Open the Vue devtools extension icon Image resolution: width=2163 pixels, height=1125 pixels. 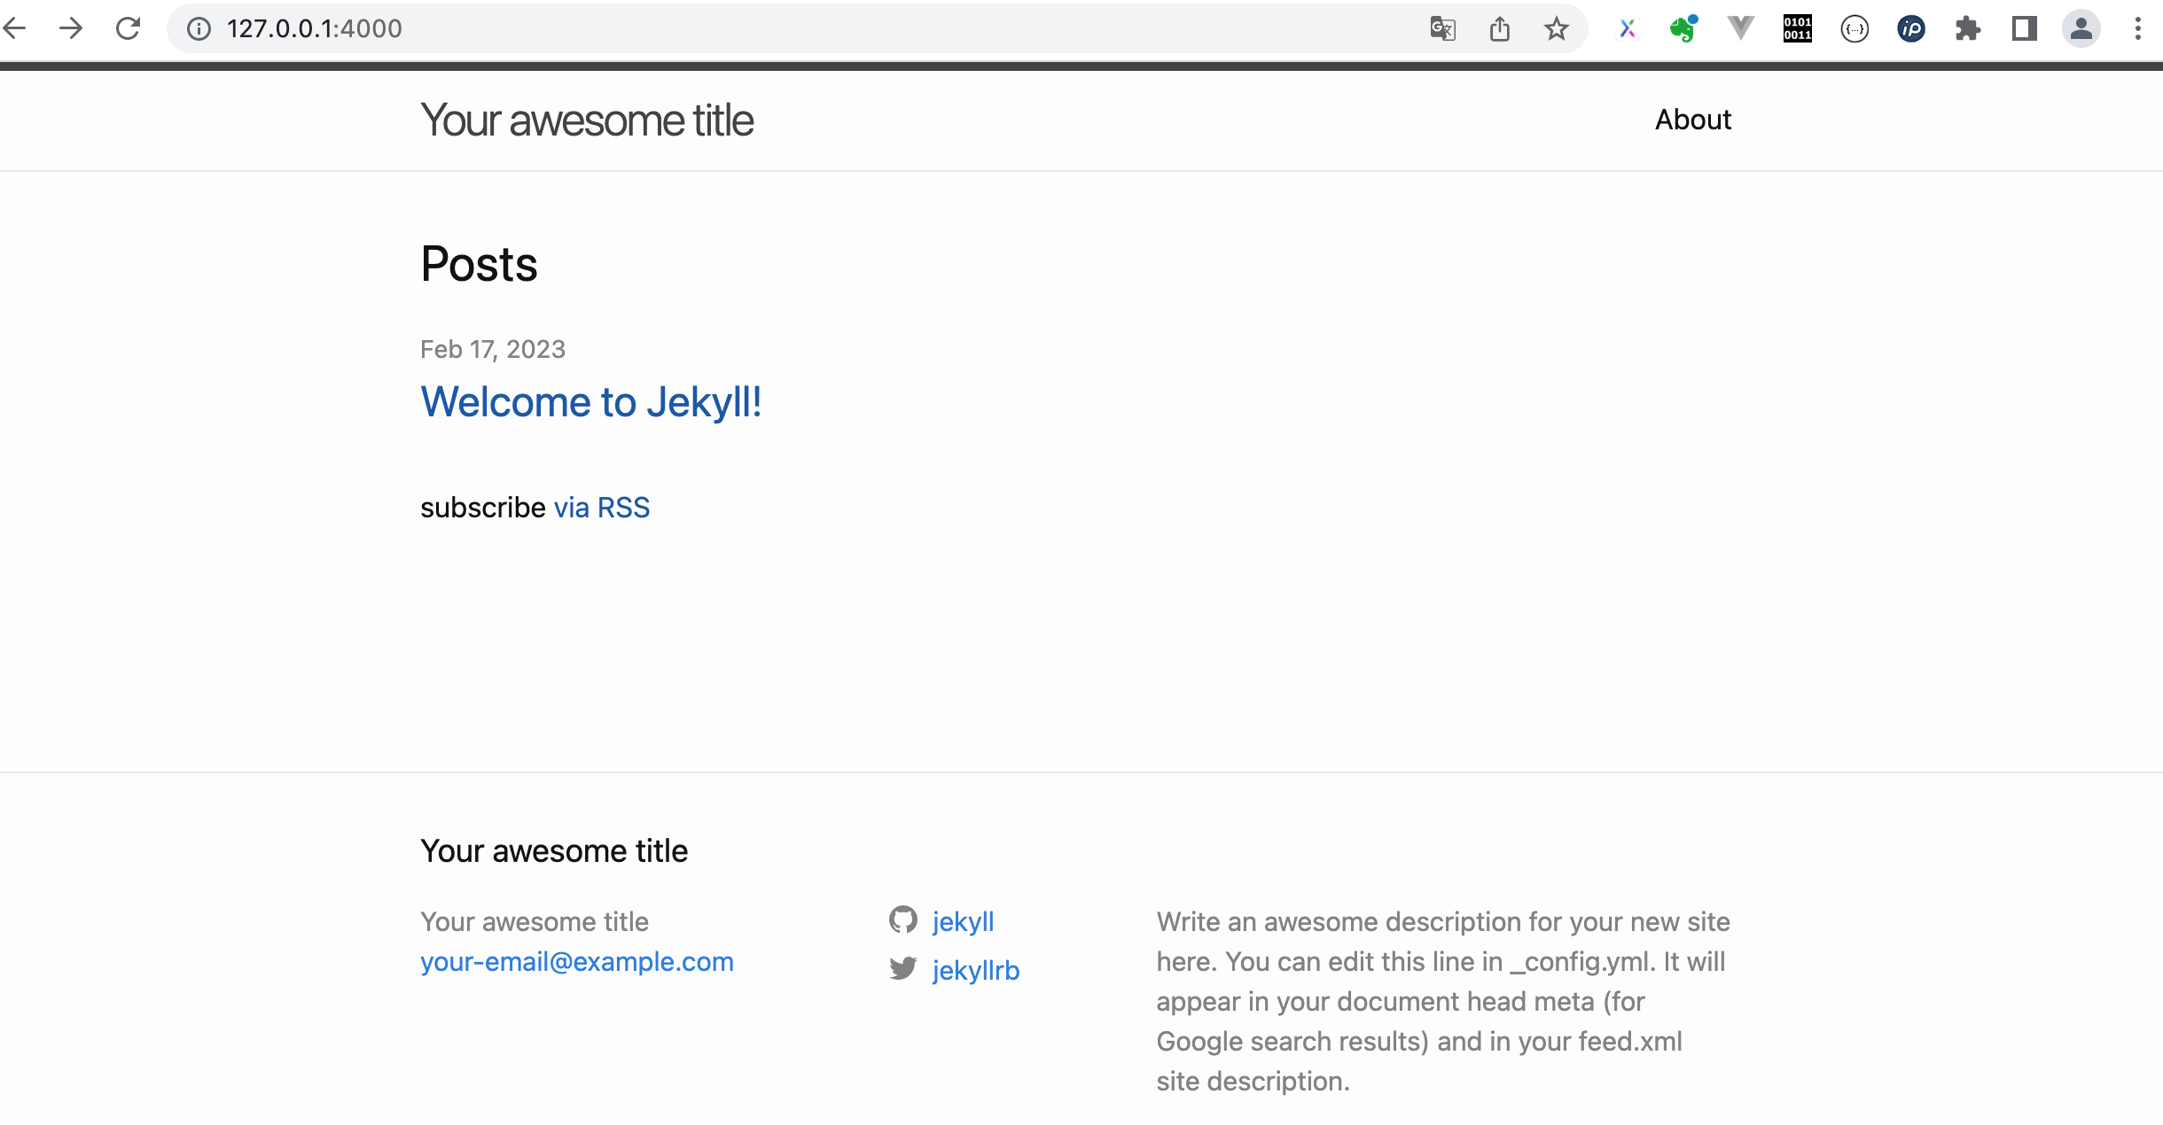coord(1741,28)
